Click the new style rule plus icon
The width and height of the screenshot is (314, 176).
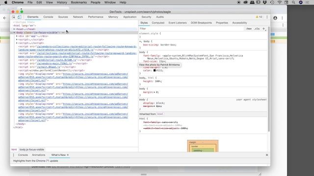tap(264, 29)
